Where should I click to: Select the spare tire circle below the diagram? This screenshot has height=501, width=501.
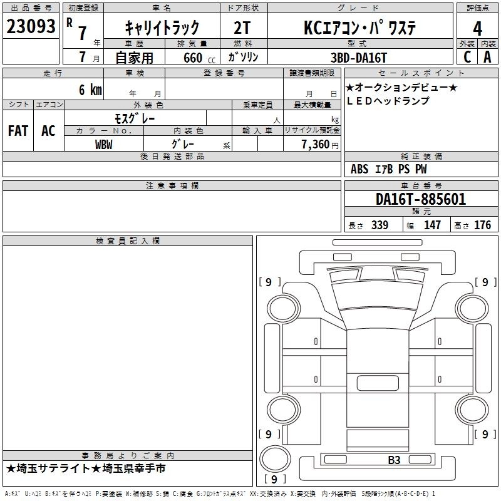click(274, 460)
